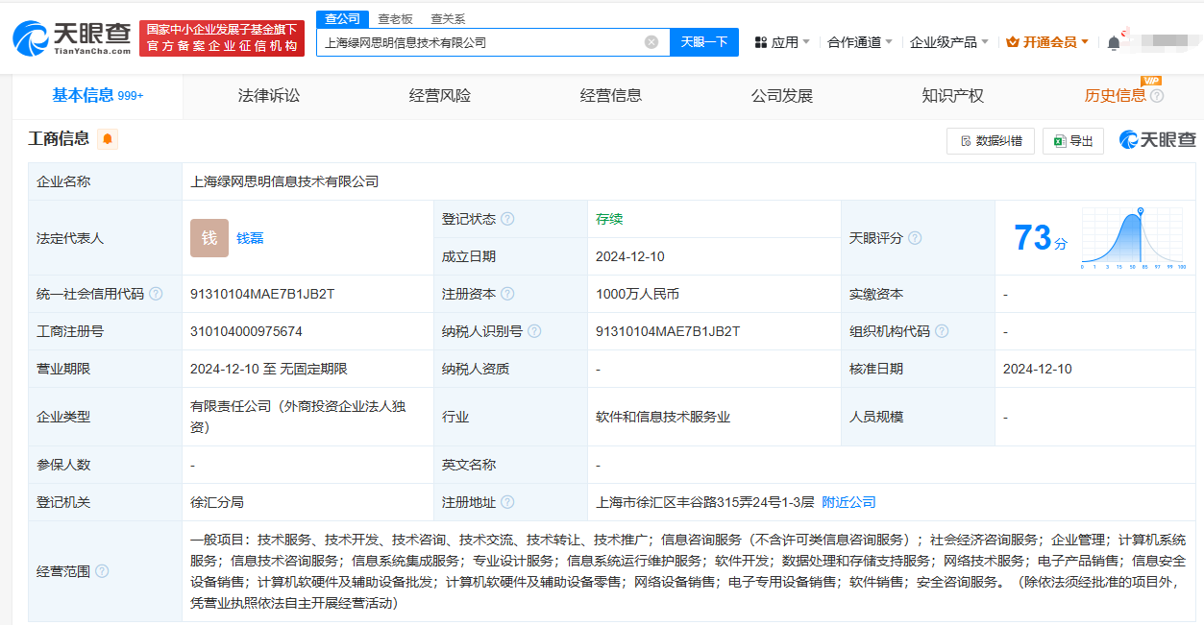Click the 数据纠错 button

point(991,141)
